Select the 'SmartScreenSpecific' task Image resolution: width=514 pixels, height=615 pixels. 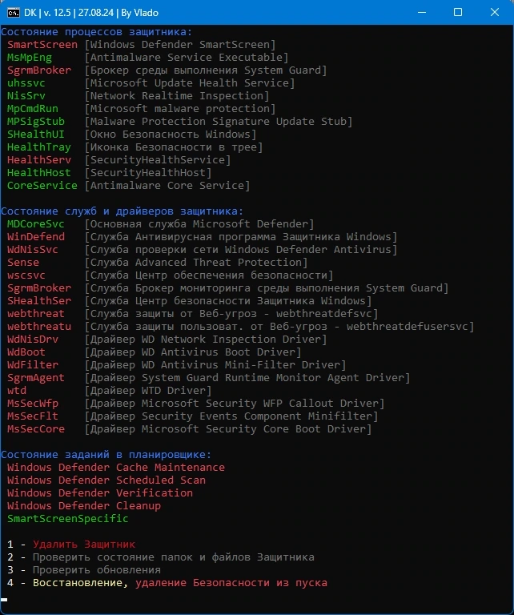coord(68,519)
